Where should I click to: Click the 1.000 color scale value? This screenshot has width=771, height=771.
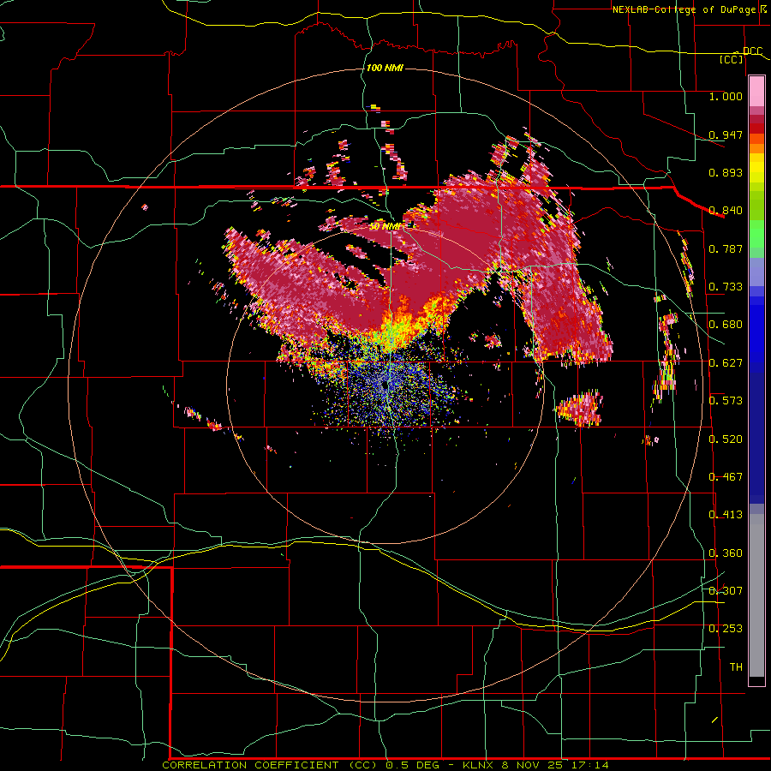click(726, 96)
